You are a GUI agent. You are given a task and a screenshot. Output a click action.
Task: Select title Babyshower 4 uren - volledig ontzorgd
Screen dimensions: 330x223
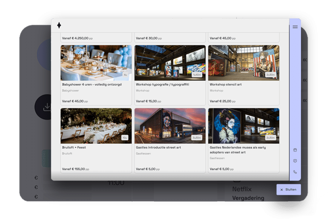tap(92, 85)
